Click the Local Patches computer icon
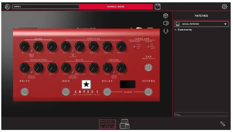Screen dimensions: 233x132 pos(178,24)
